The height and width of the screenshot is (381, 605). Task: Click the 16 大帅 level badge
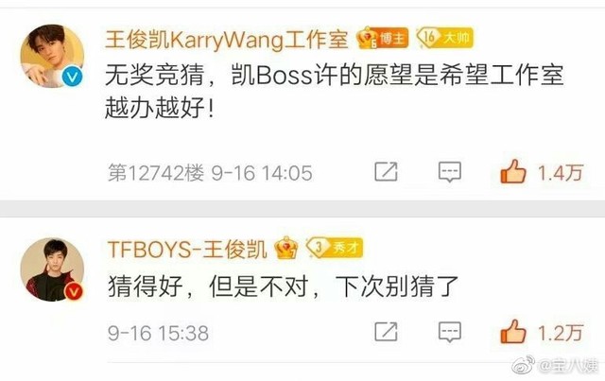click(445, 38)
